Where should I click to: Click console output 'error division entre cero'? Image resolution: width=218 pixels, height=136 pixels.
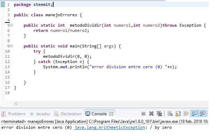tap(32, 127)
